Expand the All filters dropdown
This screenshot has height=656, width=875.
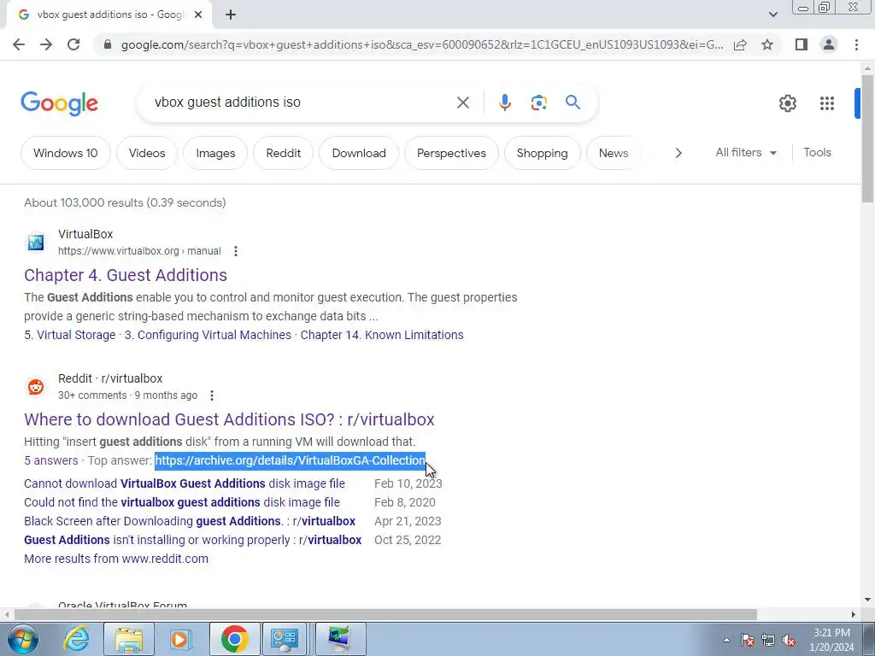coord(745,152)
